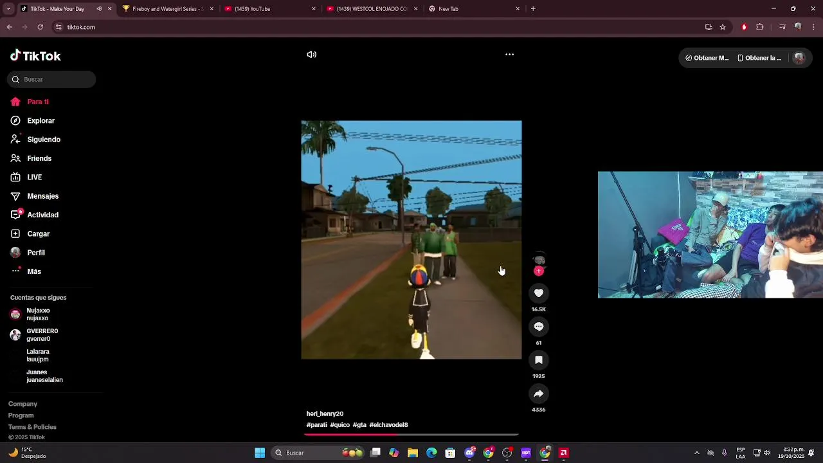823x463 pixels.
Task: Open a new browser tab with plus
Action: 533,9
